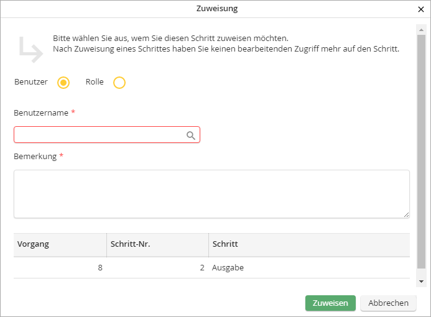Click the vertical scrollbar thumb
431x317 pixels.
421,149
